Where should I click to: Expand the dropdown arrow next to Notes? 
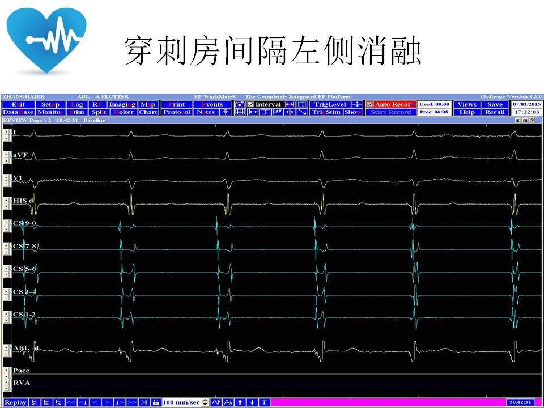224,112
